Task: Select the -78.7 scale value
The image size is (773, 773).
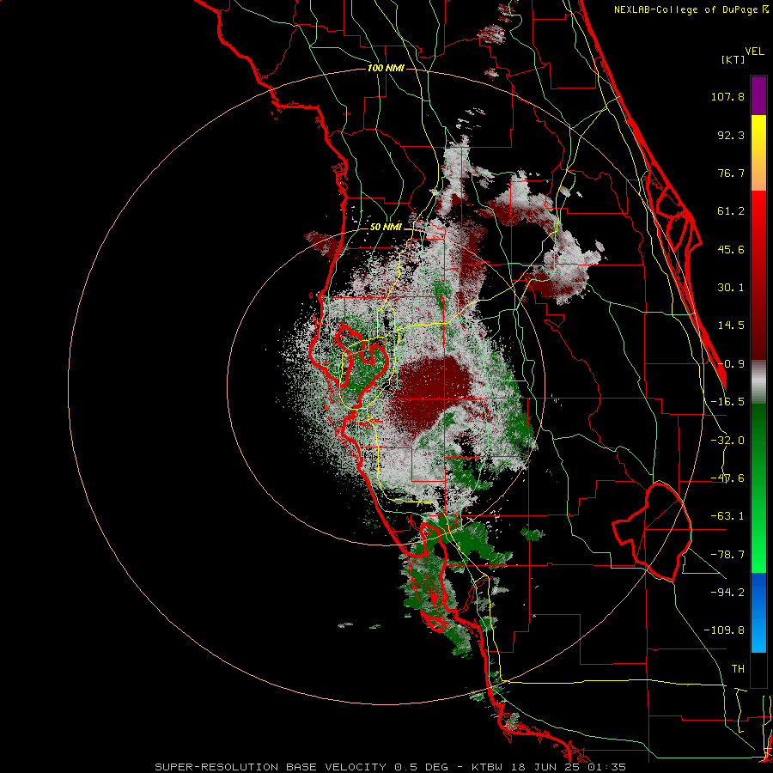Action: [x=727, y=555]
